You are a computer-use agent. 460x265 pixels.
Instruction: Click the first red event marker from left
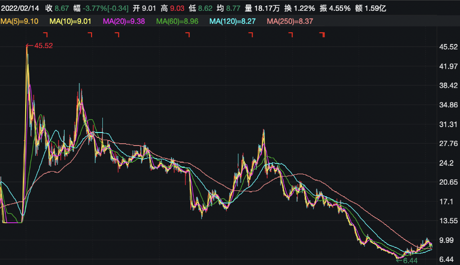45,35
